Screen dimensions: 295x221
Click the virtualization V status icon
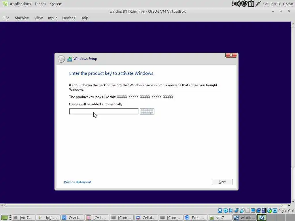click(x=264, y=210)
